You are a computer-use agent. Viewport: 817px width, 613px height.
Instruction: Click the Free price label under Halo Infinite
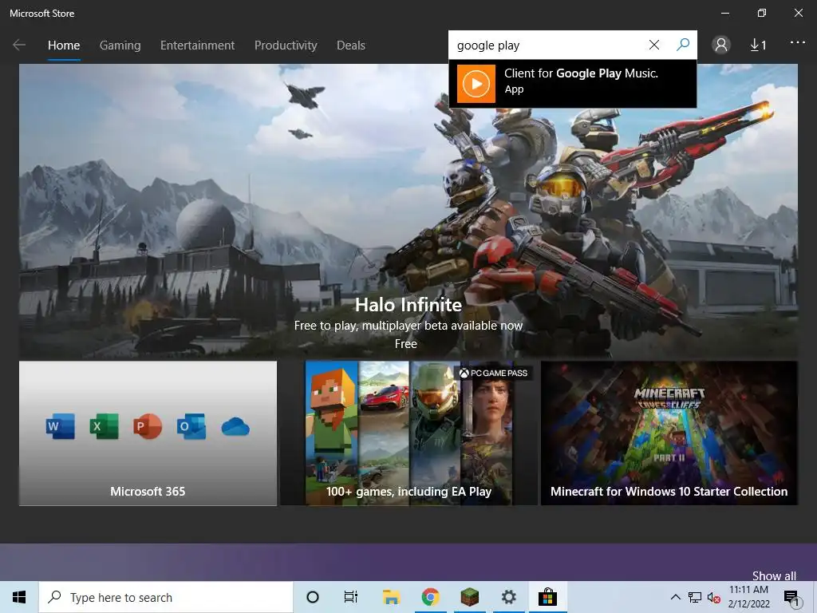(405, 344)
